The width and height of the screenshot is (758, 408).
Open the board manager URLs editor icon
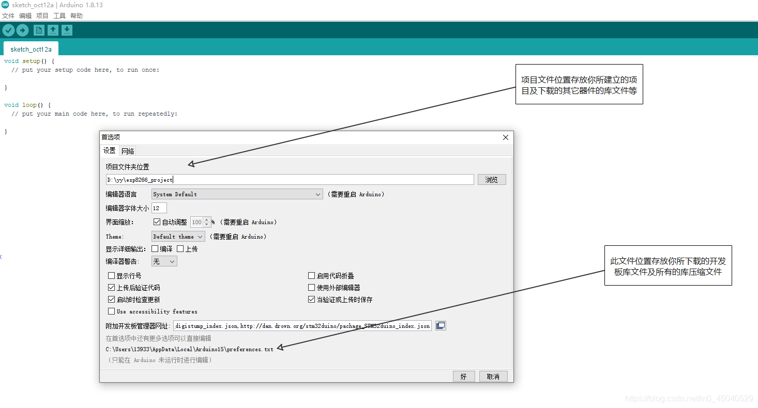[441, 325]
